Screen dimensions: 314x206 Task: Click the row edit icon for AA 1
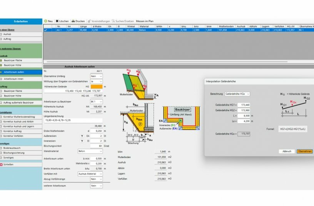(46, 30)
